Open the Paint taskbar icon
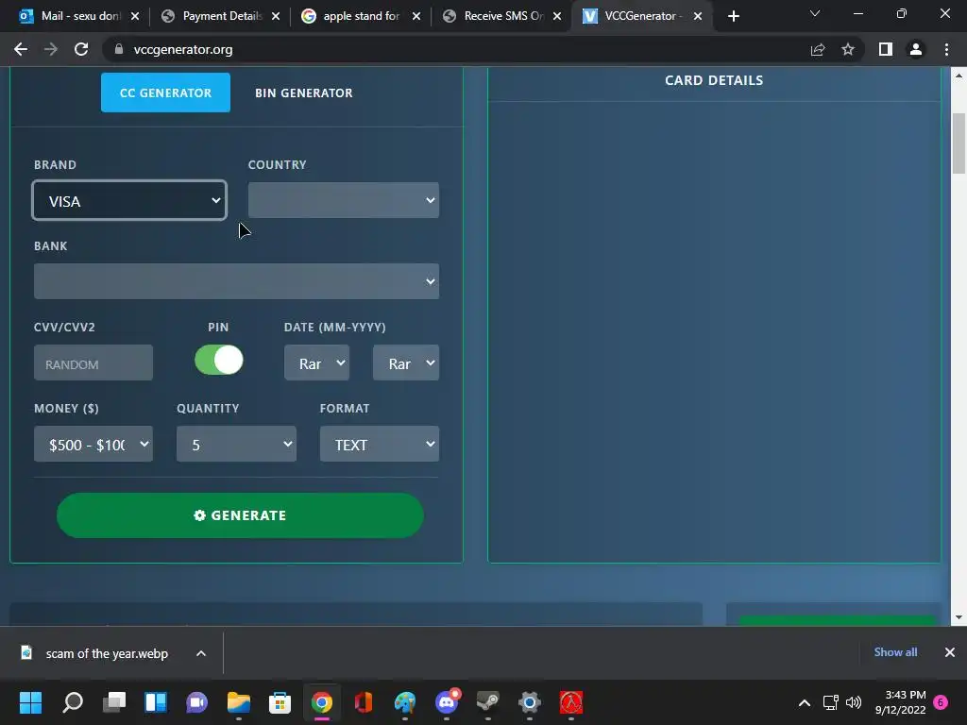967x725 pixels. coord(405,702)
